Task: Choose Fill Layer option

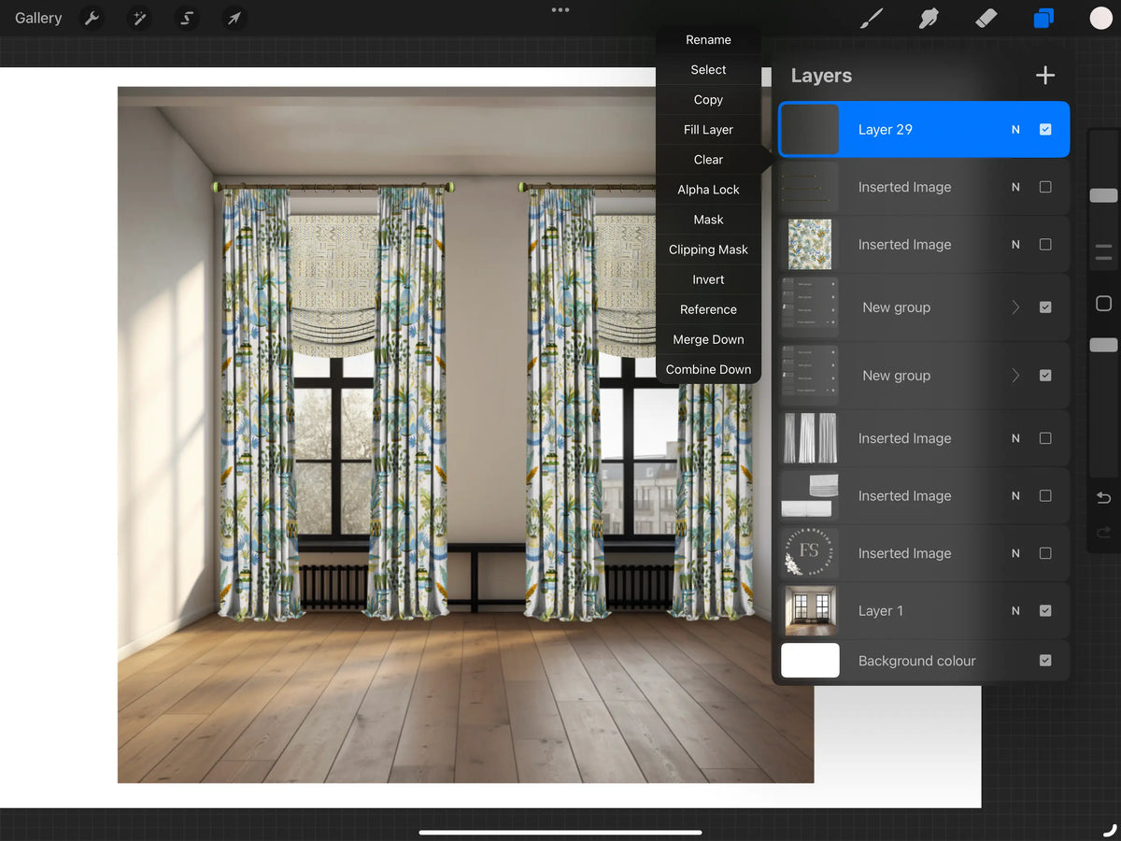Action: pos(708,130)
